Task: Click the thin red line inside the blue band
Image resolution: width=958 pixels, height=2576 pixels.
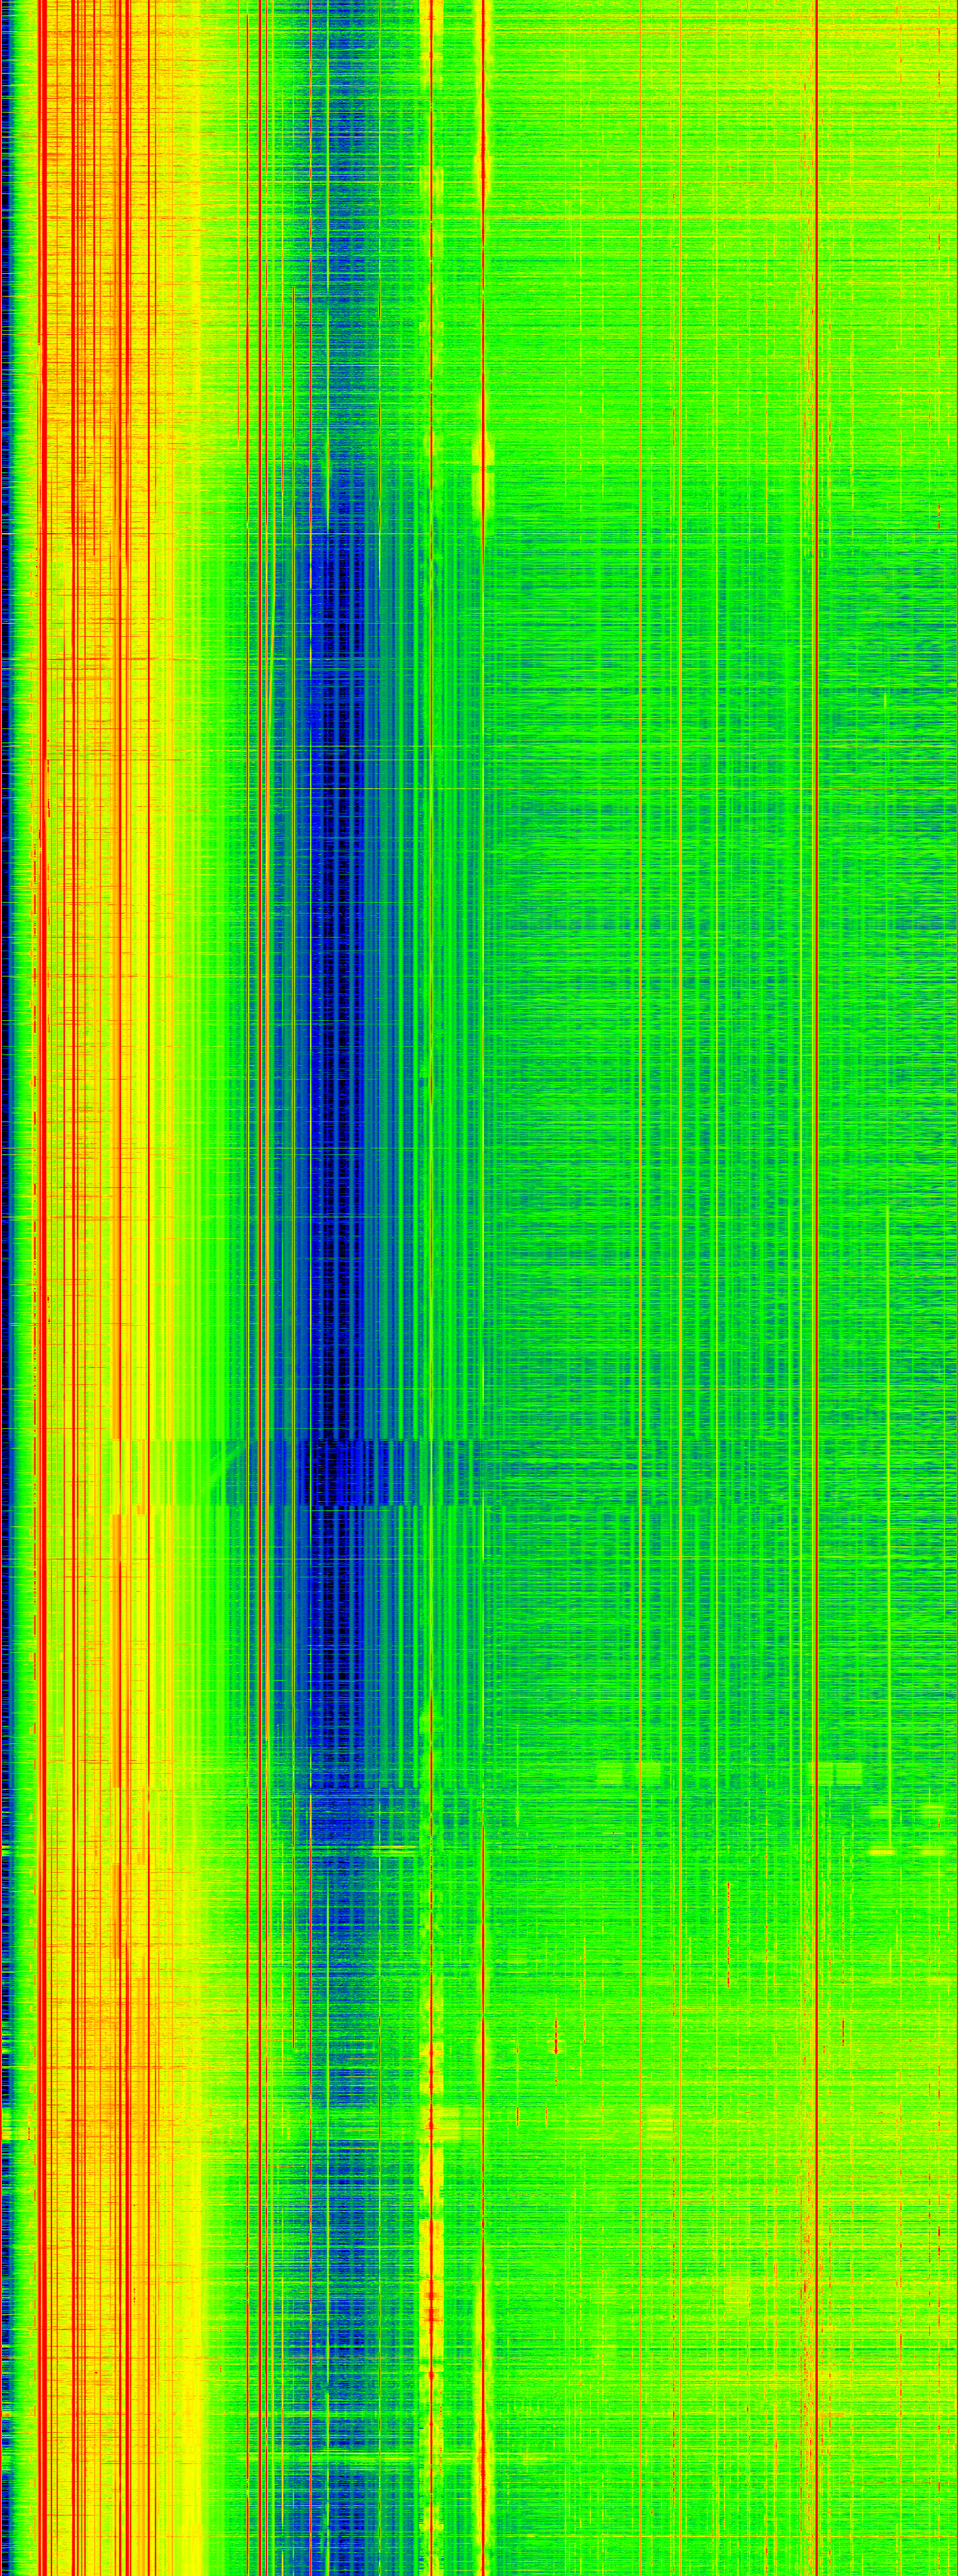Action: pos(311,1000)
